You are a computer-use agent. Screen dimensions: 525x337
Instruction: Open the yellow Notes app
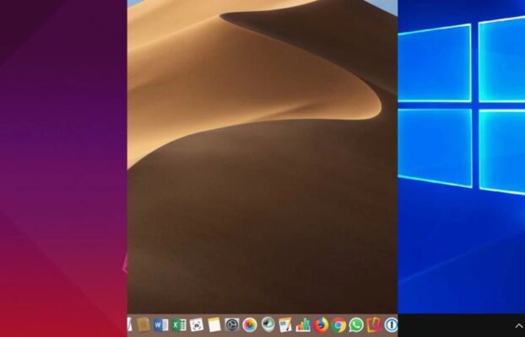214,324
